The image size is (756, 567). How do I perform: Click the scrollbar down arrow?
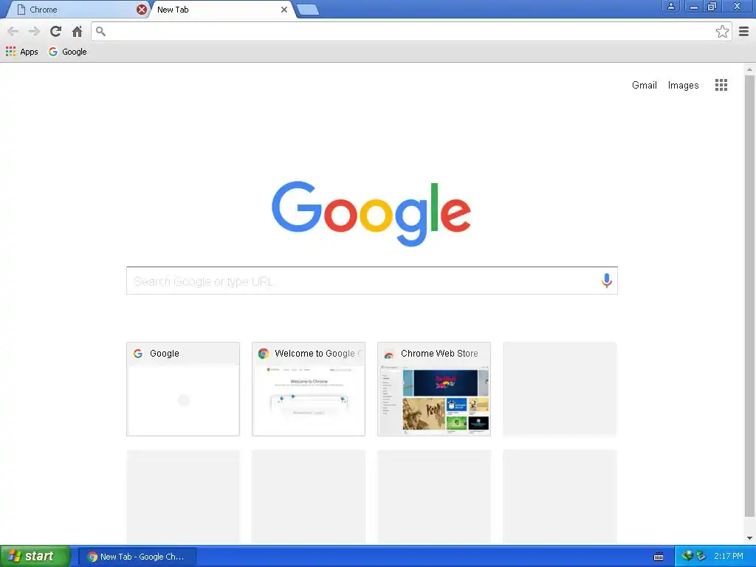749,538
